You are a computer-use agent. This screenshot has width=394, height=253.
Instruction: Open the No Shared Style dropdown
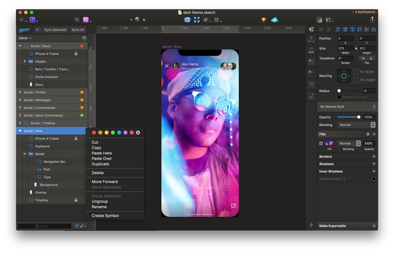point(347,107)
